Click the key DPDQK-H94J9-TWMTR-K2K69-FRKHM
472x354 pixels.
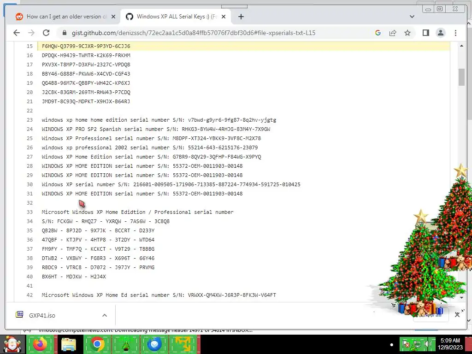(x=86, y=55)
